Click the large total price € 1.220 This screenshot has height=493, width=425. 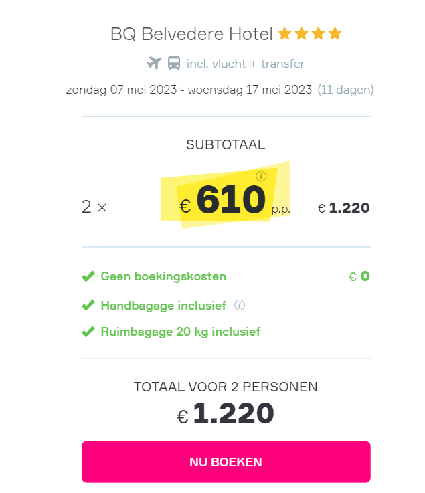pos(226,413)
